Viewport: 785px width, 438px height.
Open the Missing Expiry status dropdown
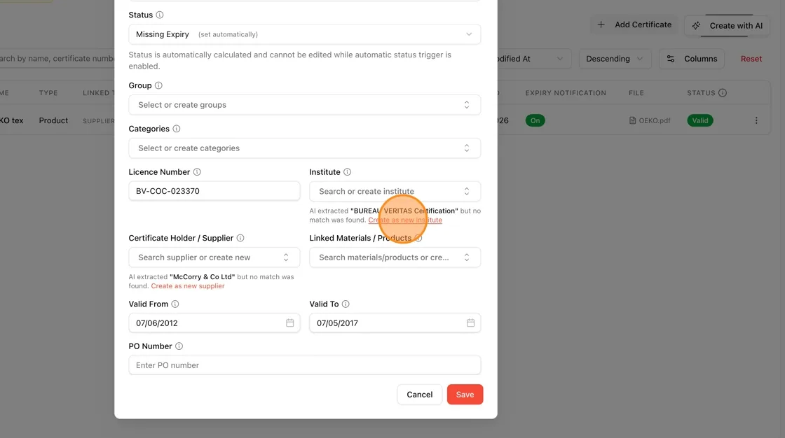[x=305, y=34]
